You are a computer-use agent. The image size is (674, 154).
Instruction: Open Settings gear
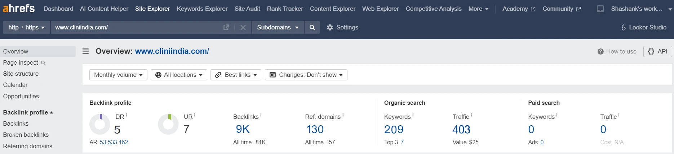[x=342, y=27]
